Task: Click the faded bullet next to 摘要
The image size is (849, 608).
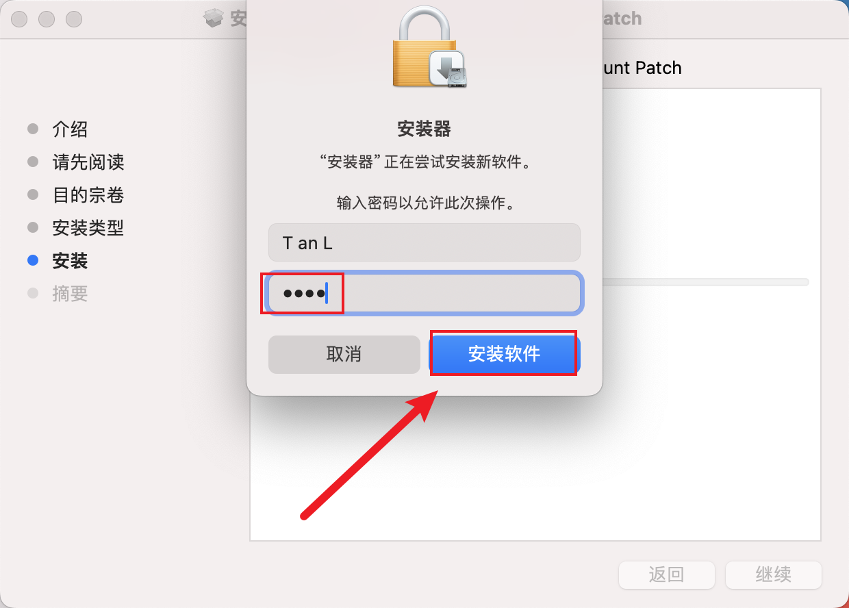Action: pos(33,293)
